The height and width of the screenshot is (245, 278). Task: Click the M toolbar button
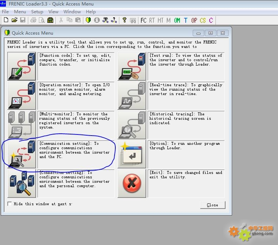point(169,21)
